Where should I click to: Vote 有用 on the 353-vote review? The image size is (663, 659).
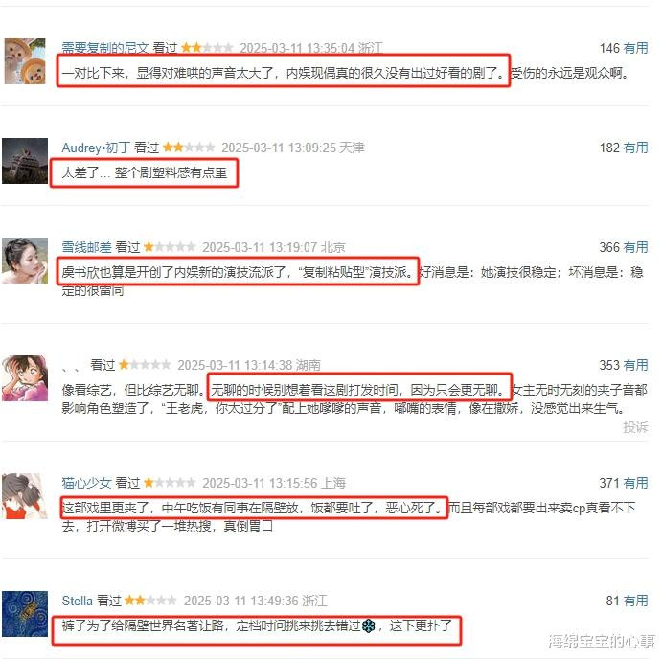635,365
